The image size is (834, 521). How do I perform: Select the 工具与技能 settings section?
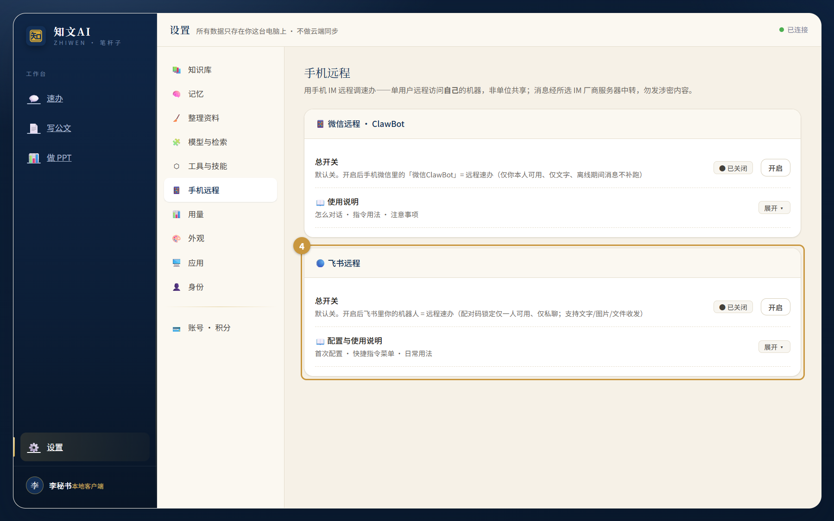click(221, 166)
